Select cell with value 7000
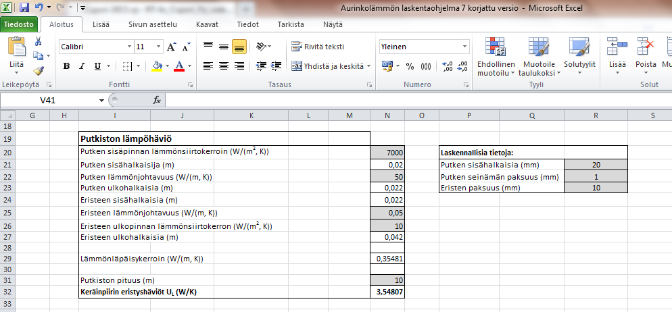 click(x=387, y=153)
